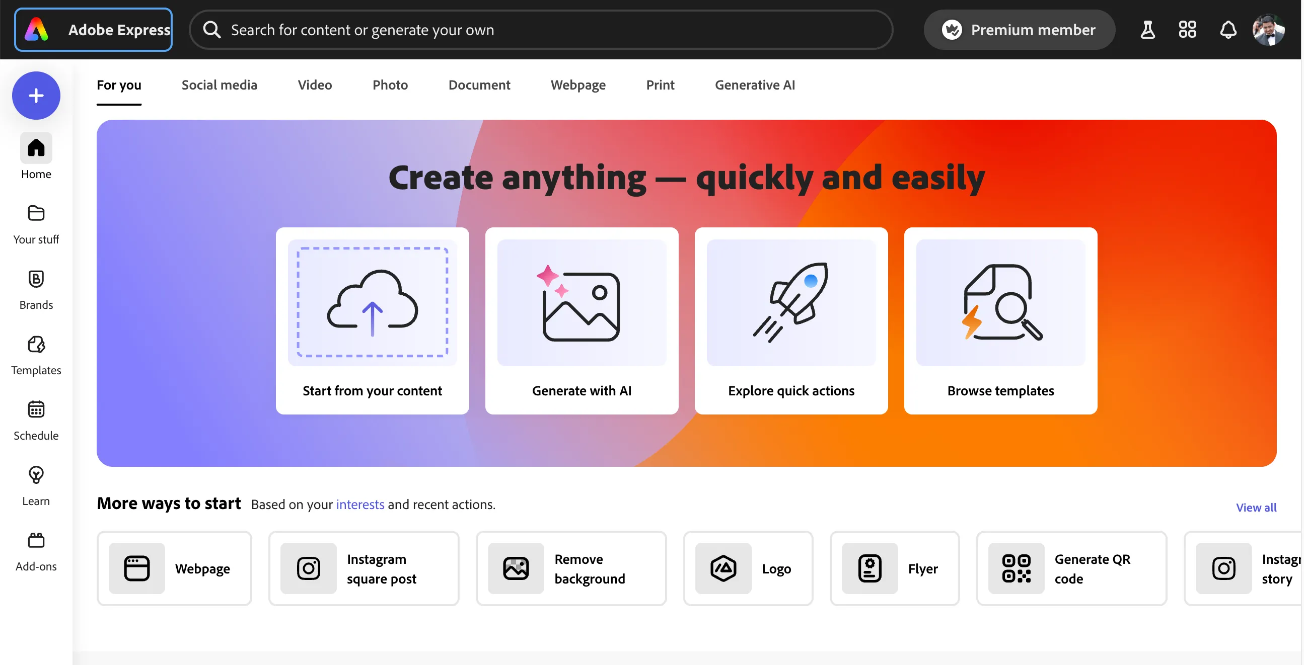The image size is (1304, 665).
Task: Click Generate with AI label
Action: [582, 391]
